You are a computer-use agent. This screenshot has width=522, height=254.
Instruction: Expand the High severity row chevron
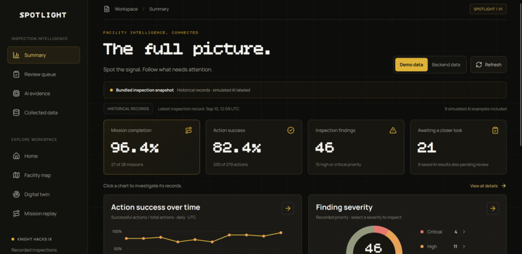tap(464, 247)
